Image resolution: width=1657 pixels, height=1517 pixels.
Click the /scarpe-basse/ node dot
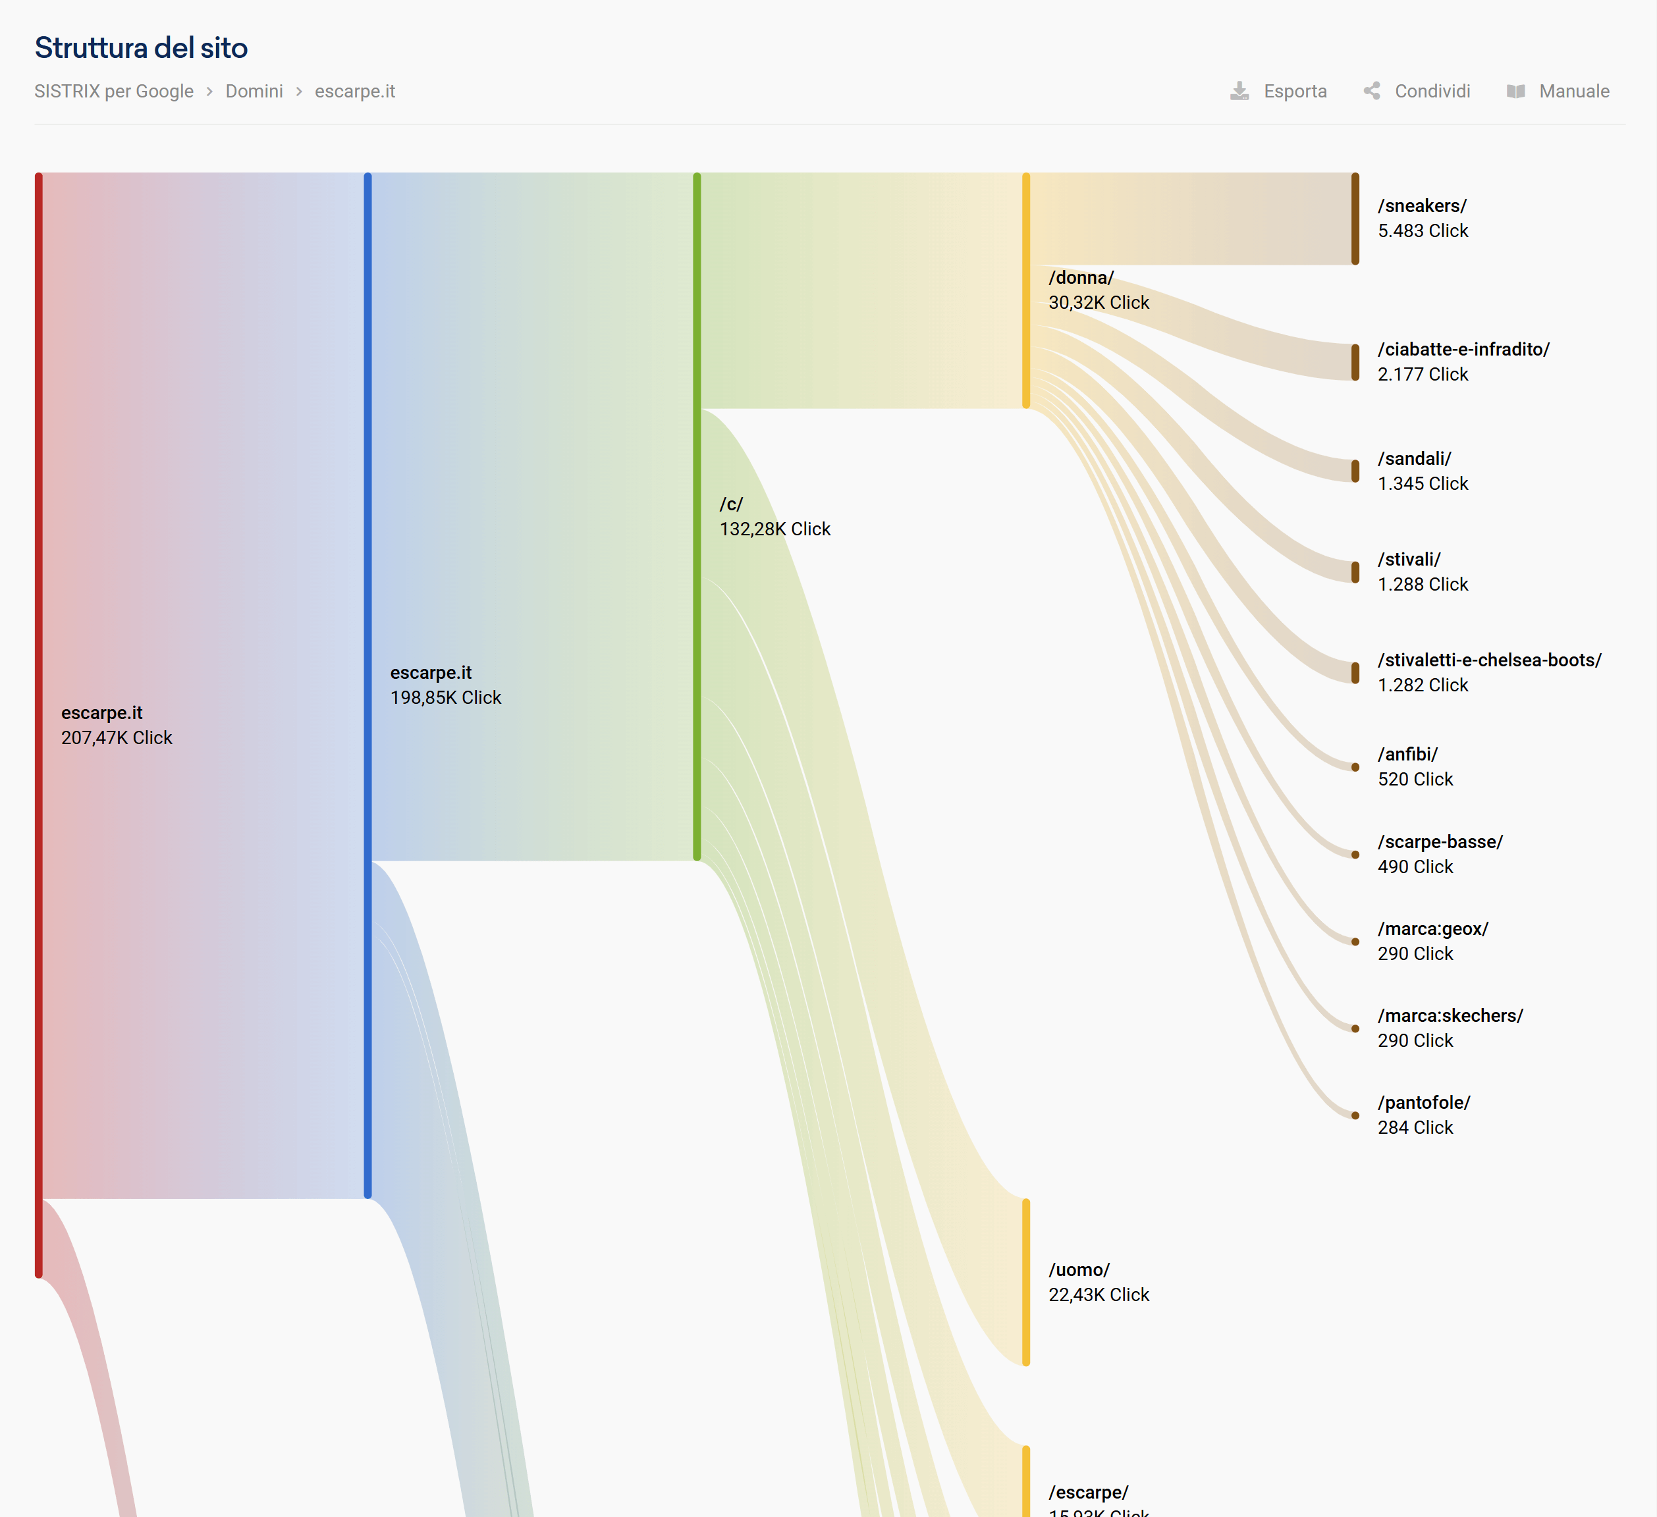click(x=1355, y=855)
